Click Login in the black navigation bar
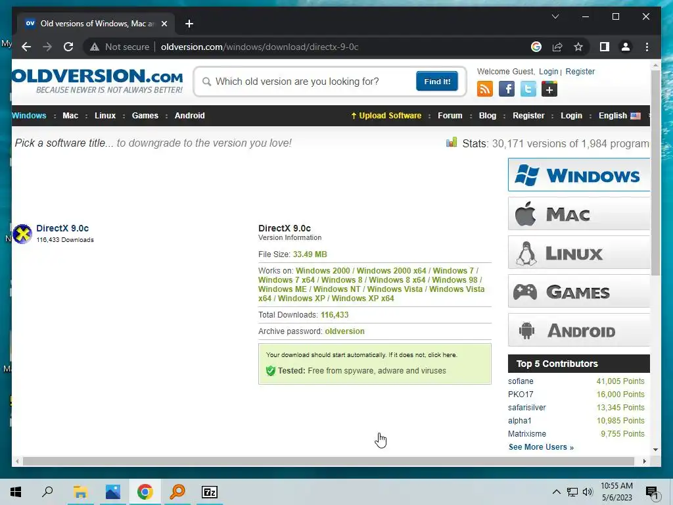The image size is (673, 505). tap(571, 116)
